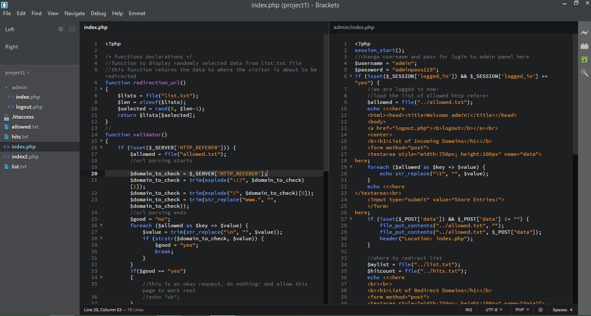Click the magic wand extension icon

[x=585, y=73]
